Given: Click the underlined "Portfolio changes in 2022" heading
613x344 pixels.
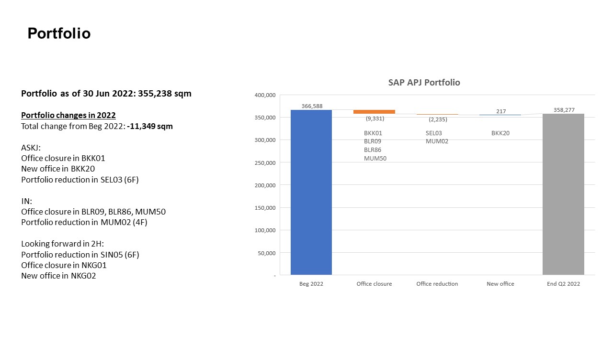Looking at the screenshot, I should coord(68,115).
